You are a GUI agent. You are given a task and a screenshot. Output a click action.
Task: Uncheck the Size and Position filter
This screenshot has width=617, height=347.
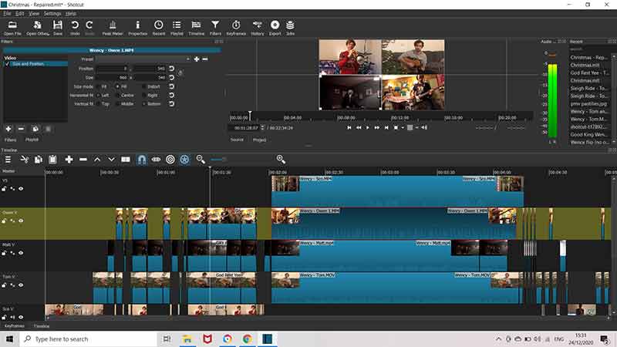point(7,64)
